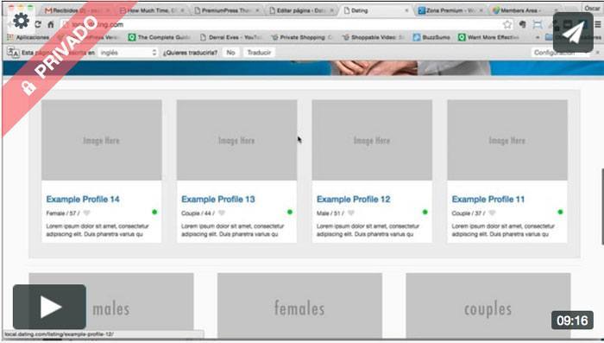Open the Aplicaciones bookmark
The height and width of the screenshot is (343, 604).
[x=28, y=37]
